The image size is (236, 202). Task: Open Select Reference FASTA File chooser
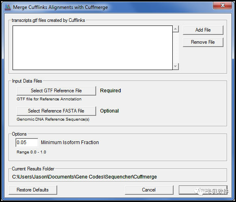click(56, 111)
